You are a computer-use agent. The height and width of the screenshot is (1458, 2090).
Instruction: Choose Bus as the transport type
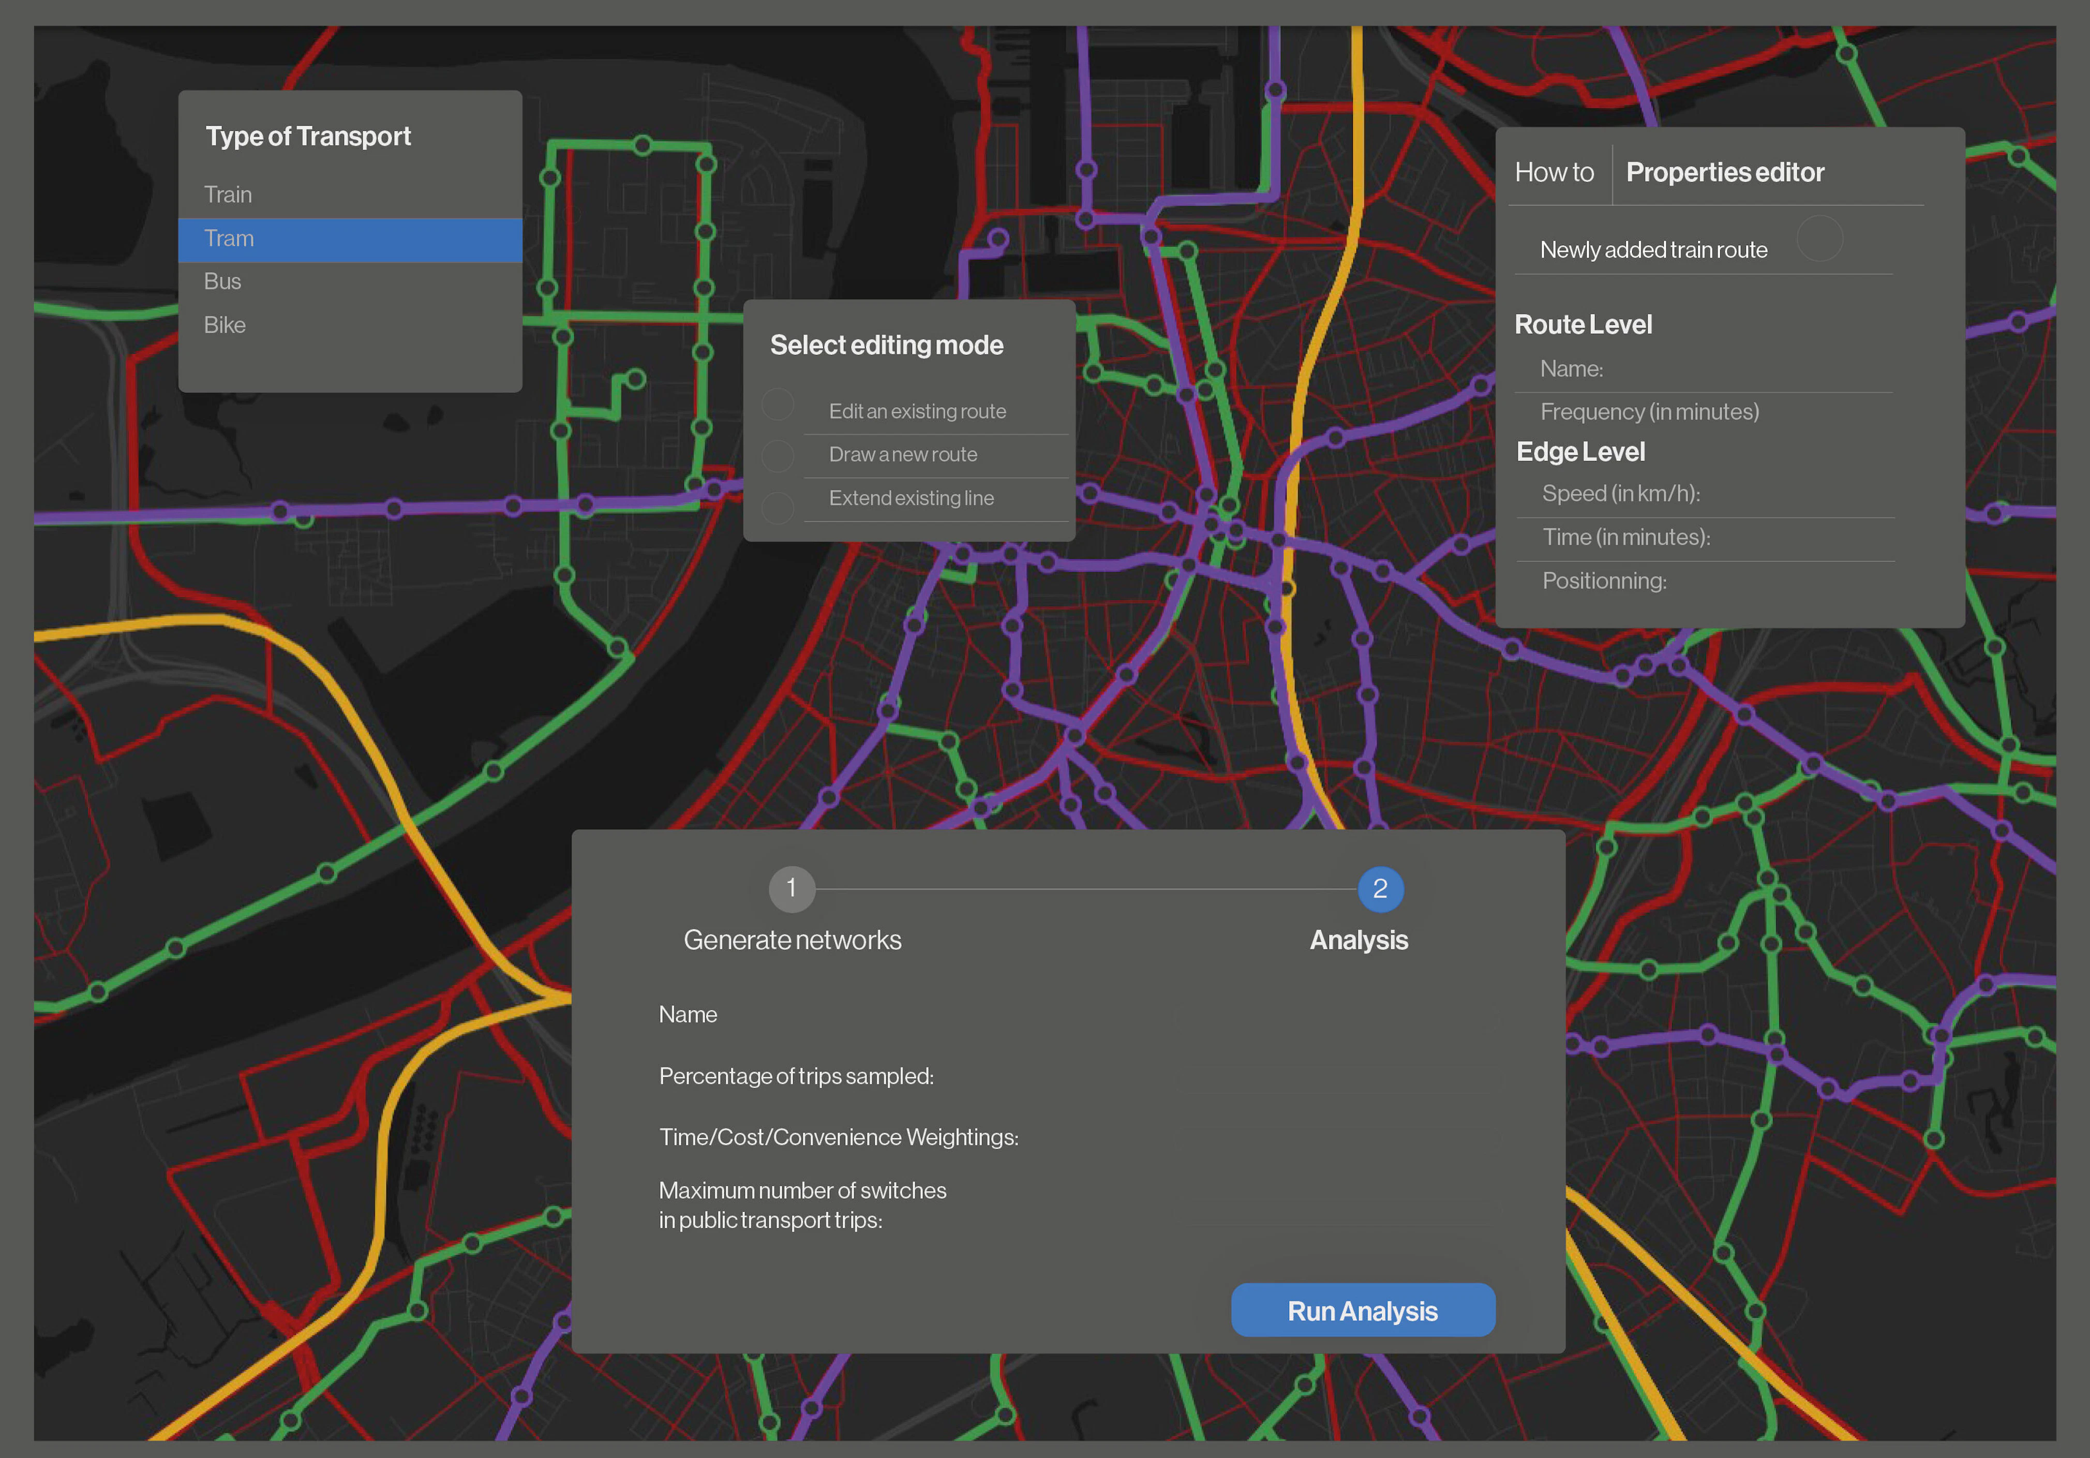[x=350, y=281]
